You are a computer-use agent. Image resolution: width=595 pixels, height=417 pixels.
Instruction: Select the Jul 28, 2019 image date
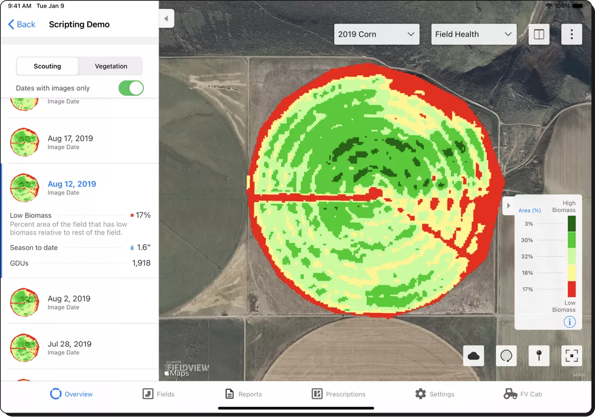click(x=70, y=344)
